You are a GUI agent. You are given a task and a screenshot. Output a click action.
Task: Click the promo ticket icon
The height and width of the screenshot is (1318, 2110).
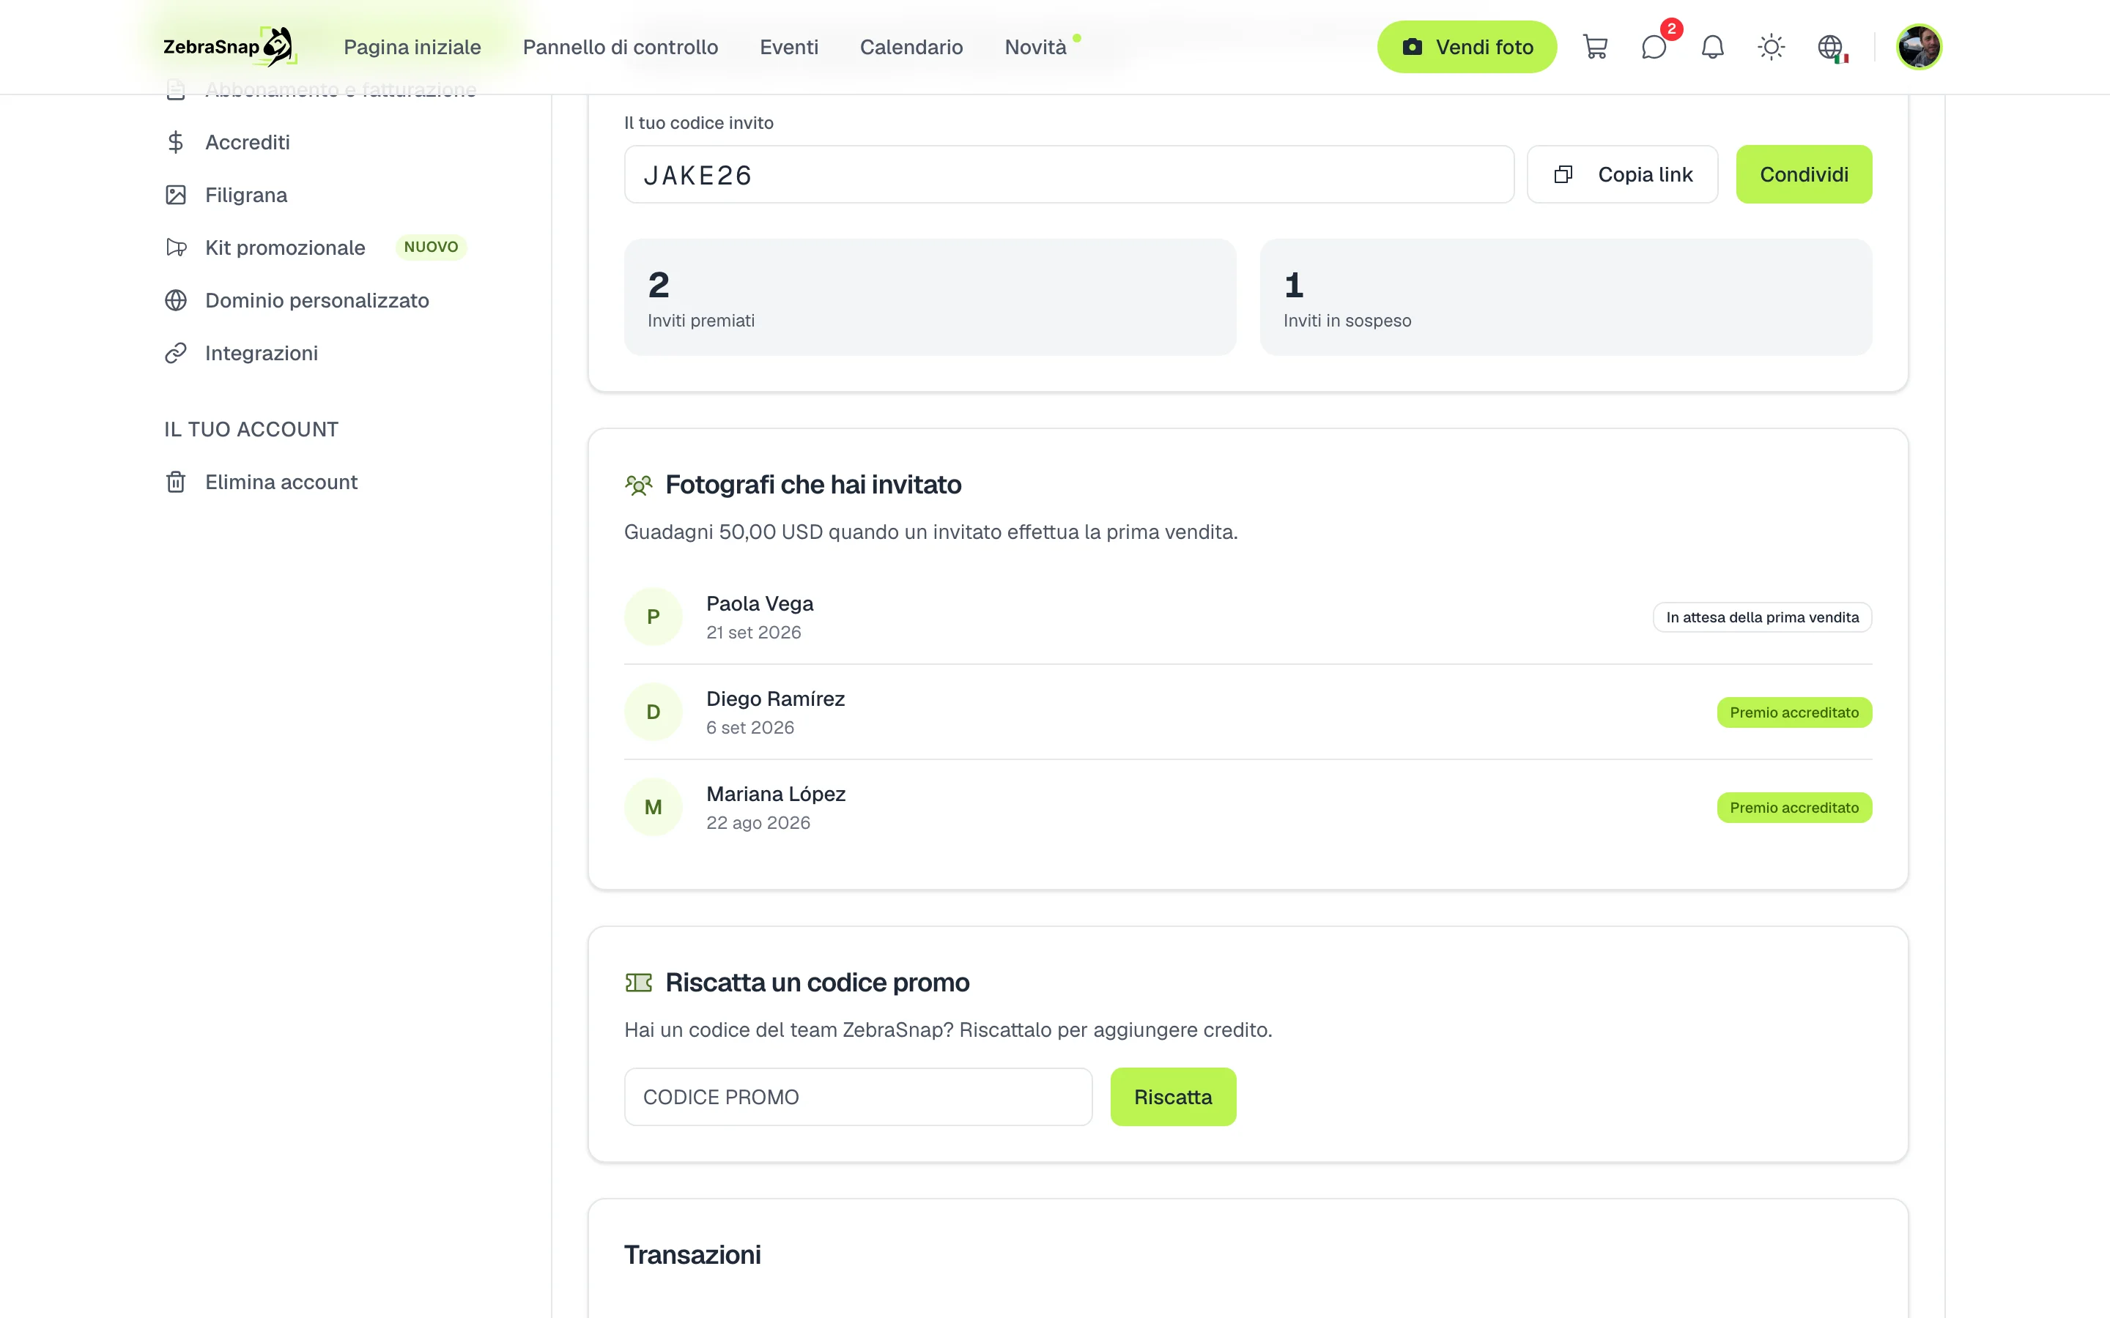(638, 983)
